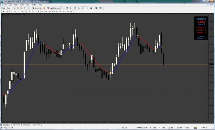The image size is (215, 130).
Task: Set timeframe to W1
Action: tap(68, 11)
